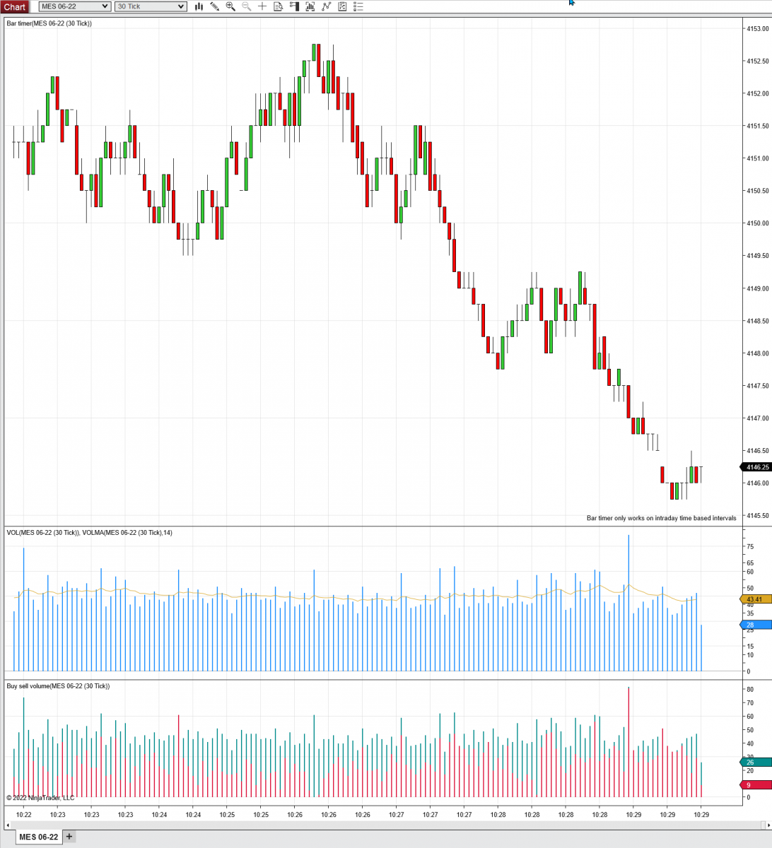Open the data box icon
Screen dimensions: 772x848
(x=279, y=6)
